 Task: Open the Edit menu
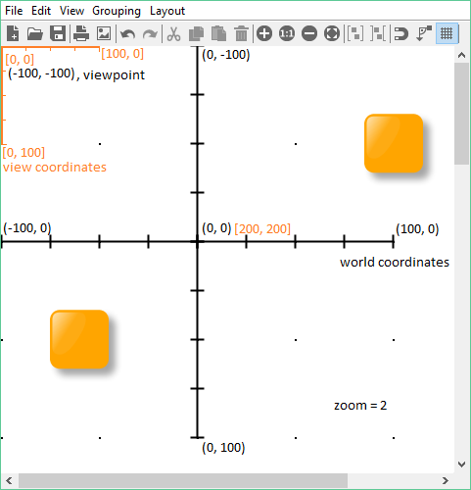tap(41, 11)
